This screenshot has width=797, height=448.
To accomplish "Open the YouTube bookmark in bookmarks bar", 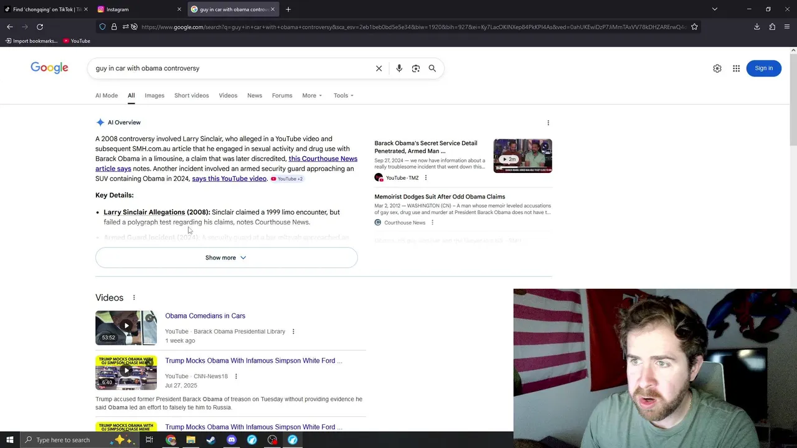I will (x=77, y=41).
